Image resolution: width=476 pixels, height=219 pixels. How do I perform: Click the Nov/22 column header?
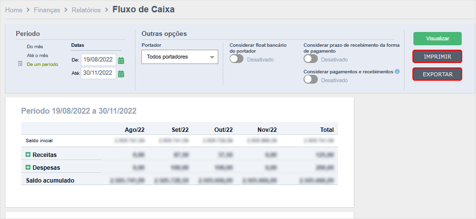pyautogui.click(x=267, y=130)
